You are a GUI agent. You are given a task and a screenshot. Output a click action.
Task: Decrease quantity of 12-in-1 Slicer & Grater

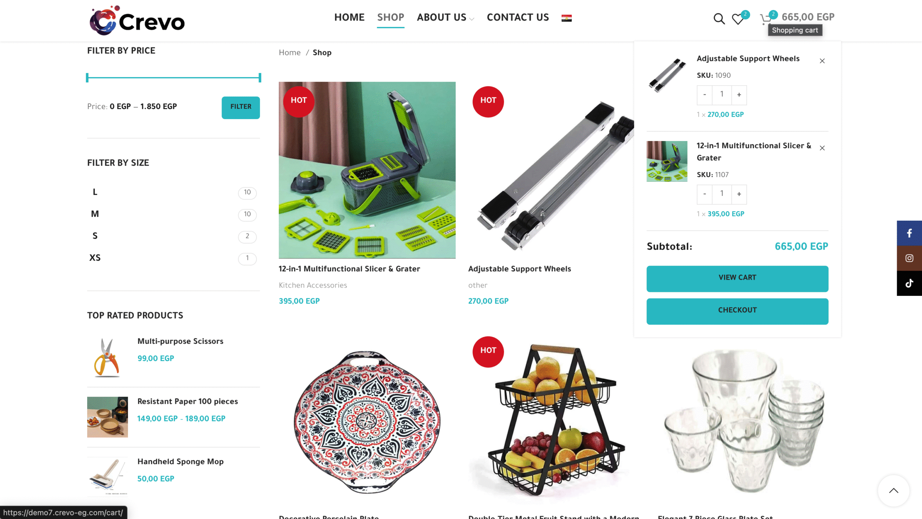[x=704, y=194]
